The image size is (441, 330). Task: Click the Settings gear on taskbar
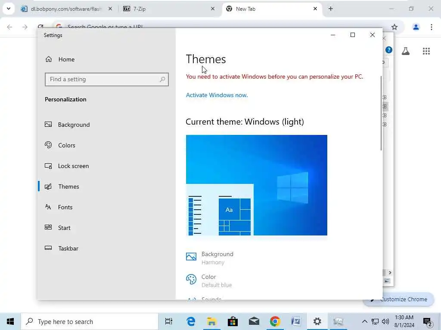pos(317,321)
